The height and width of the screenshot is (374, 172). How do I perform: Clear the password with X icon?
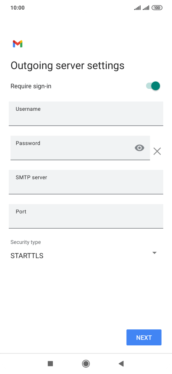click(157, 151)
